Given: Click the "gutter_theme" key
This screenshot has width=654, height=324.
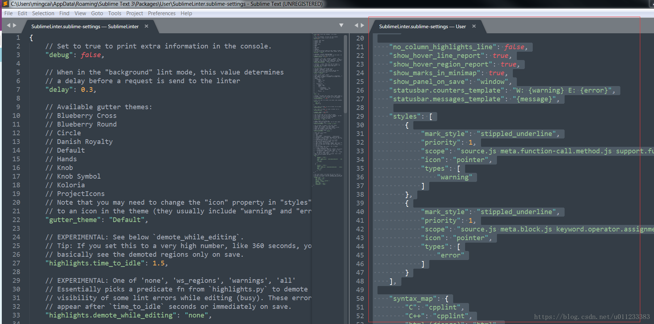Looking at the screenshot, I should tap(73, 220).
